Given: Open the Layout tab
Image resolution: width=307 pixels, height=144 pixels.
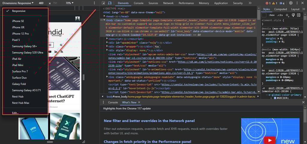Looking at the screenshot, I should [x=295, y=9].
